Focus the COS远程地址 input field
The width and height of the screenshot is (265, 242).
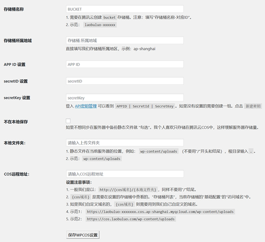pos(124,174)
